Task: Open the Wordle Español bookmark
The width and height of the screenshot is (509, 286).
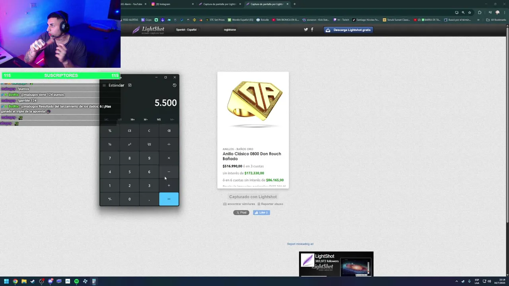Action: tap(241, 20)
